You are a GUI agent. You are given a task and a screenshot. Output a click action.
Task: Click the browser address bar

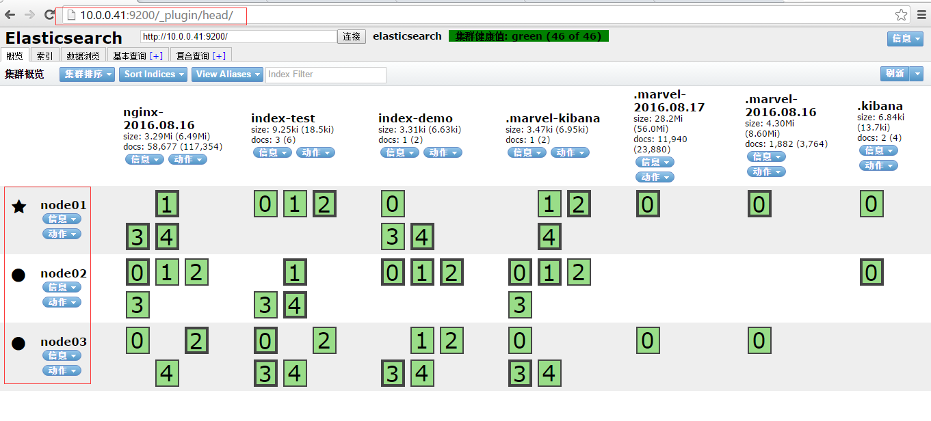(x=478, y=14)
